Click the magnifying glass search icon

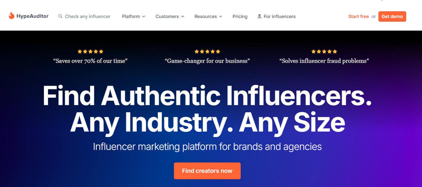[60, 16]
